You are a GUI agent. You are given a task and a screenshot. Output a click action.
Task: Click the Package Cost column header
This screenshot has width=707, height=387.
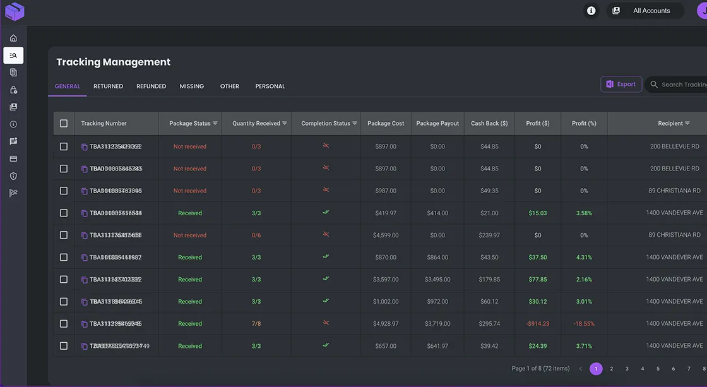point(386,124)
